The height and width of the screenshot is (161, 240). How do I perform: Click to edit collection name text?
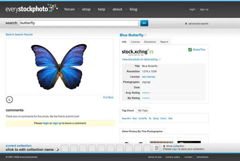click(x=30, y=149)
